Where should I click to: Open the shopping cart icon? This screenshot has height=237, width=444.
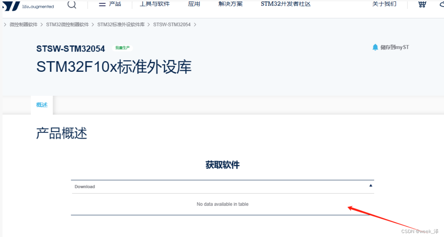point(422,4)
